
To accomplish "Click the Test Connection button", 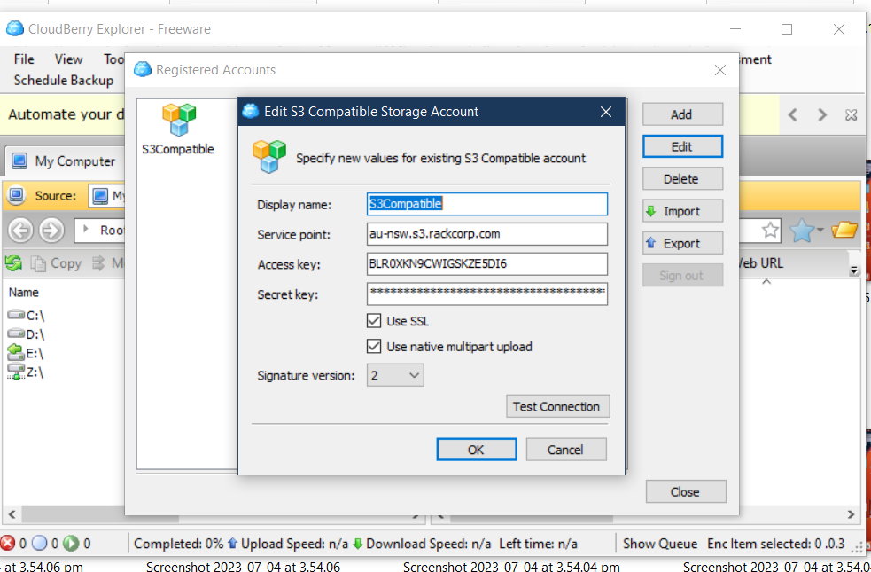I will (x=557, y=406).
